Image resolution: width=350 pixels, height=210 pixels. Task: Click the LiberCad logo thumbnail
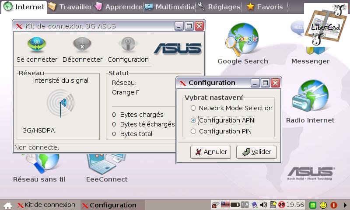pyautogui.click(x=326, y=25)
